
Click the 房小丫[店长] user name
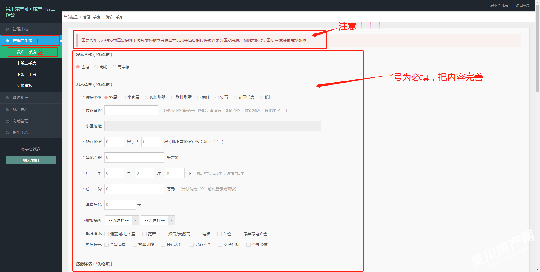(500, 6)
